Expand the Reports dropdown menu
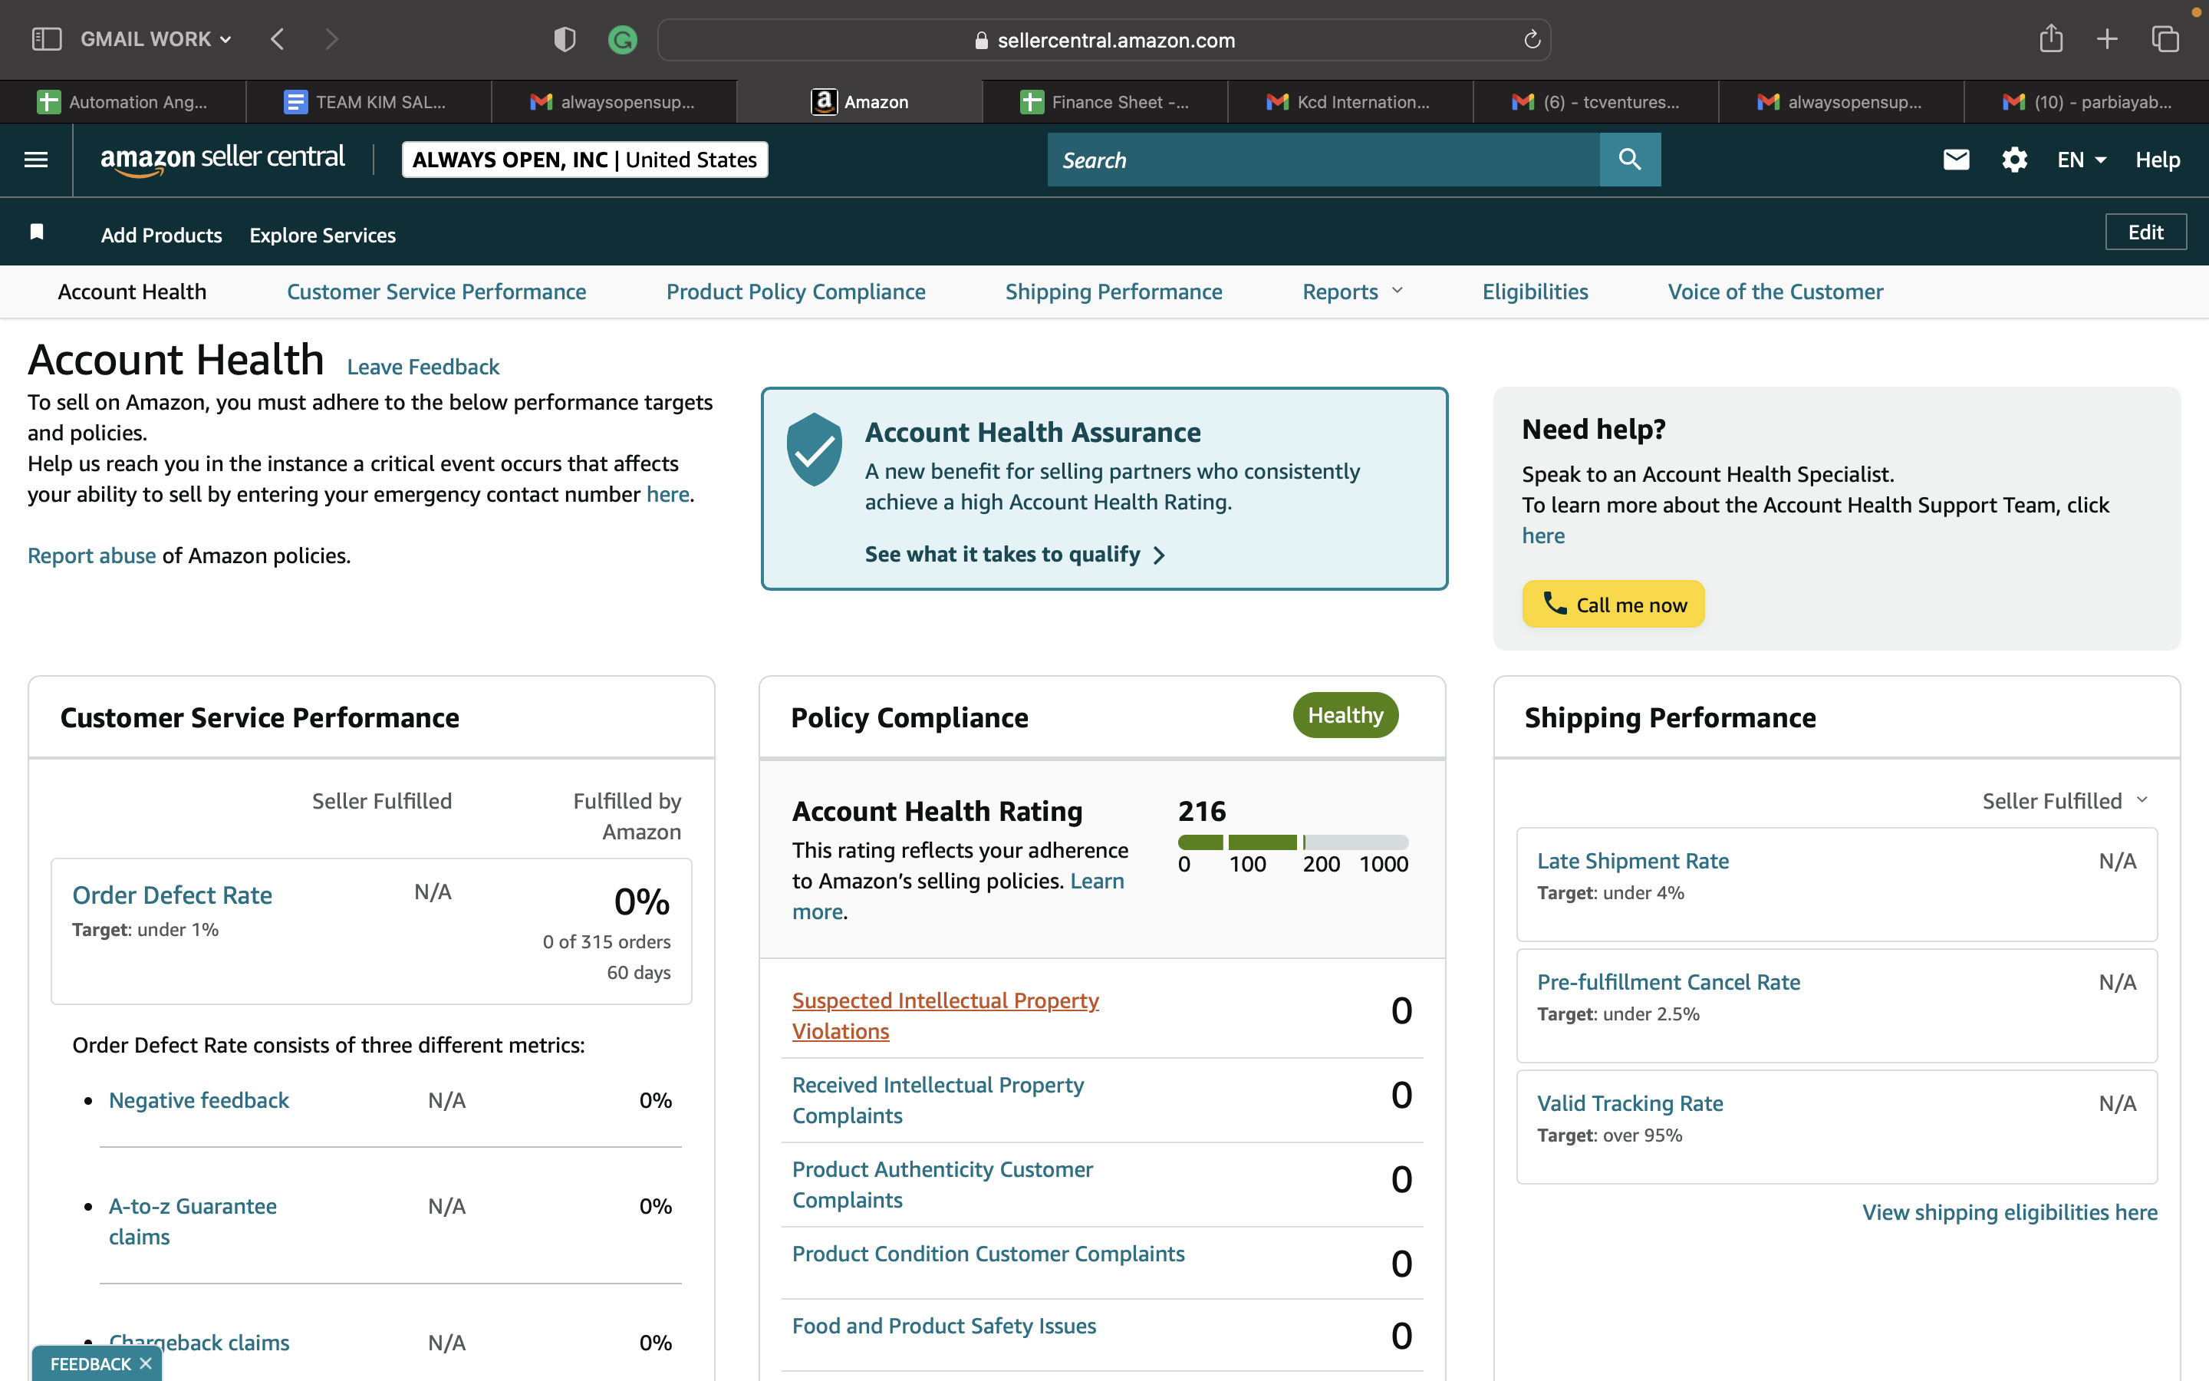The image size is (2209, 1381). tap(1352, 292)
